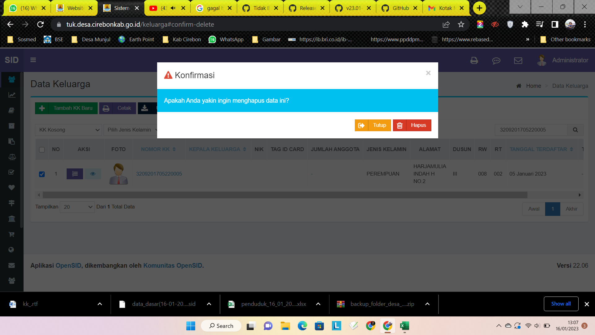Open the globe icon in the sidebar
Image resolution: width=595 pixels, height=335 pixels.
11,250
